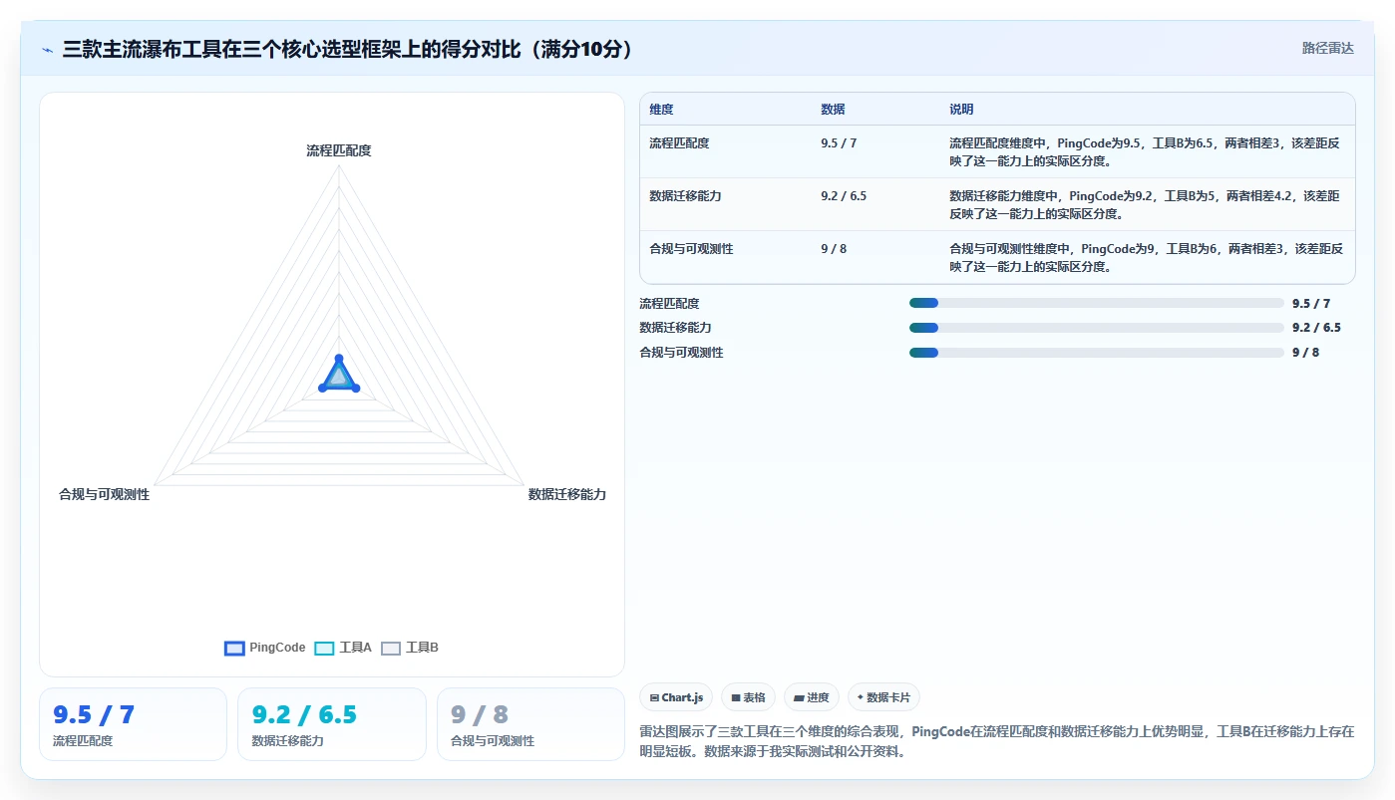This screenshot has height=800, width=1395.
Task: Click the 说明 column header
Action: pyautogui.click(x=961, y=110)
